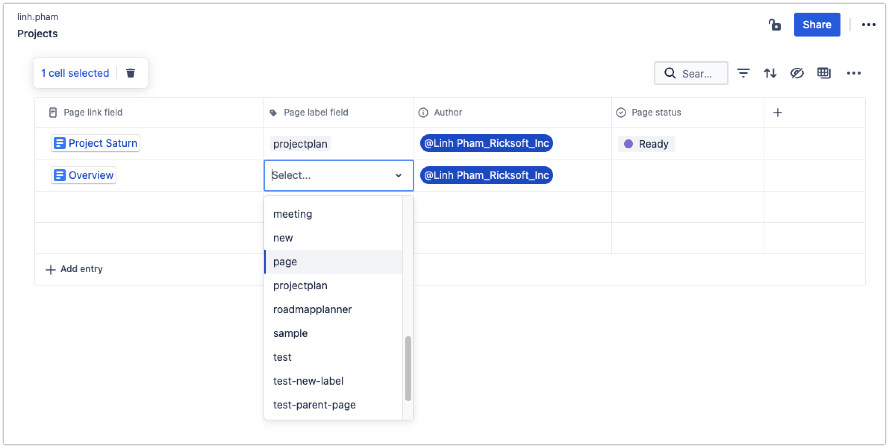Click the blue Share button

817,25
